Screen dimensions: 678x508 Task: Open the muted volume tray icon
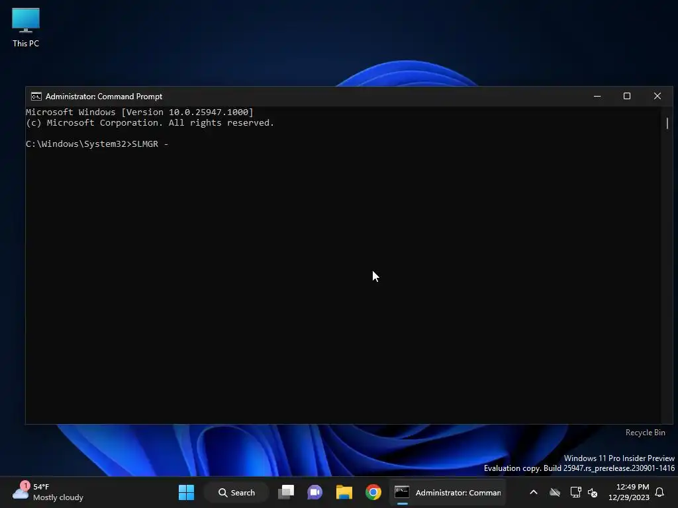point(593,492)
